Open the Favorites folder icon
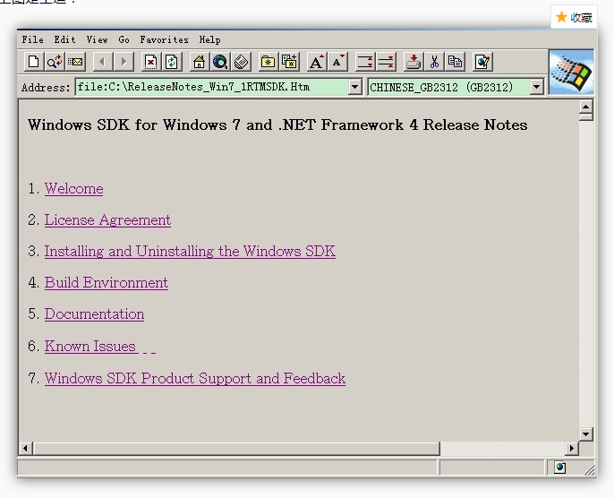This screenshot has height=498, width=614. (269, 62)
